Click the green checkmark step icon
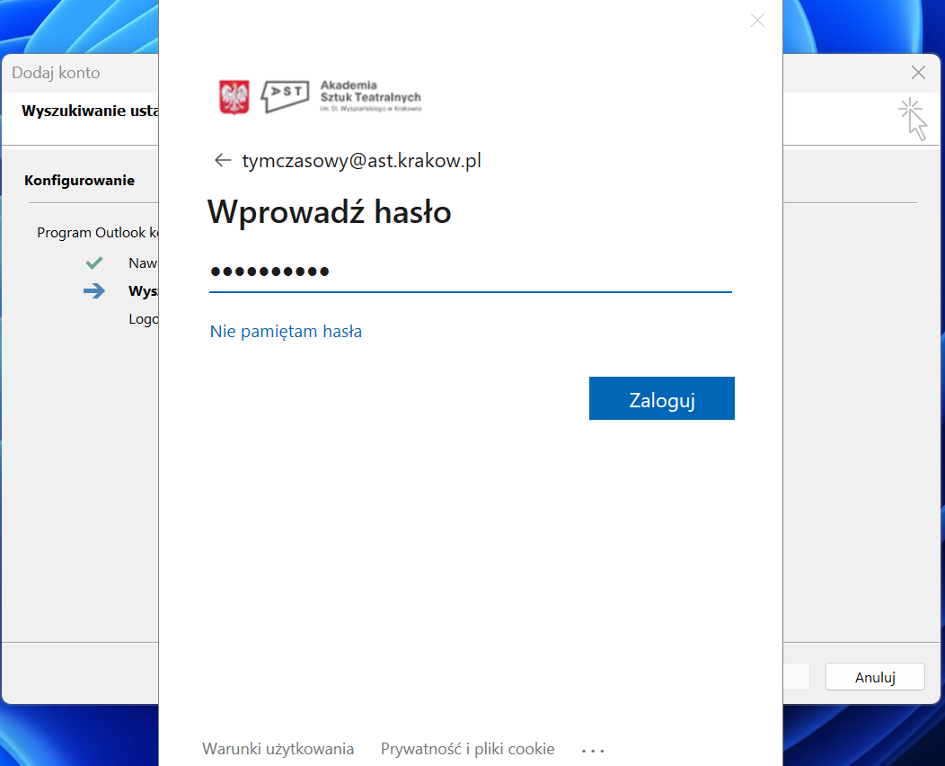 click(94, 263)
